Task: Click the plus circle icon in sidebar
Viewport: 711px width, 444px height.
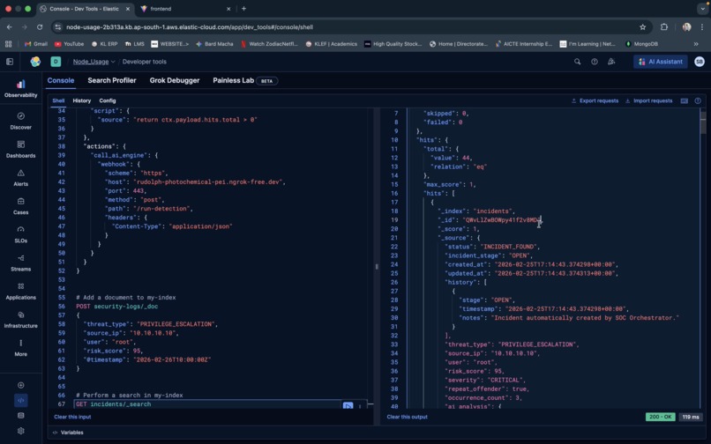Action: [x=21, y=385]
